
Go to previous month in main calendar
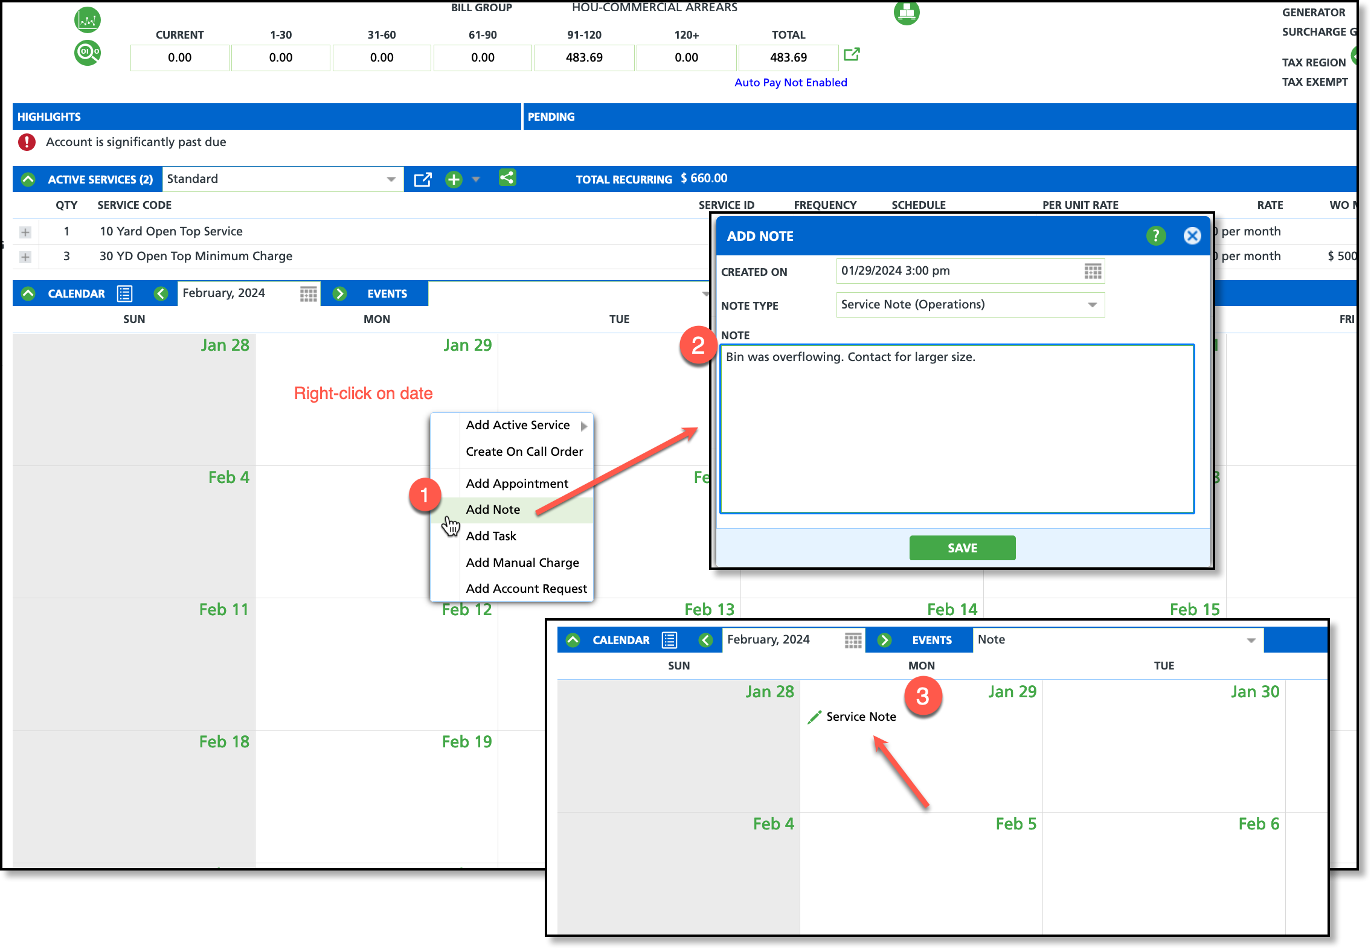coord(161,294)
